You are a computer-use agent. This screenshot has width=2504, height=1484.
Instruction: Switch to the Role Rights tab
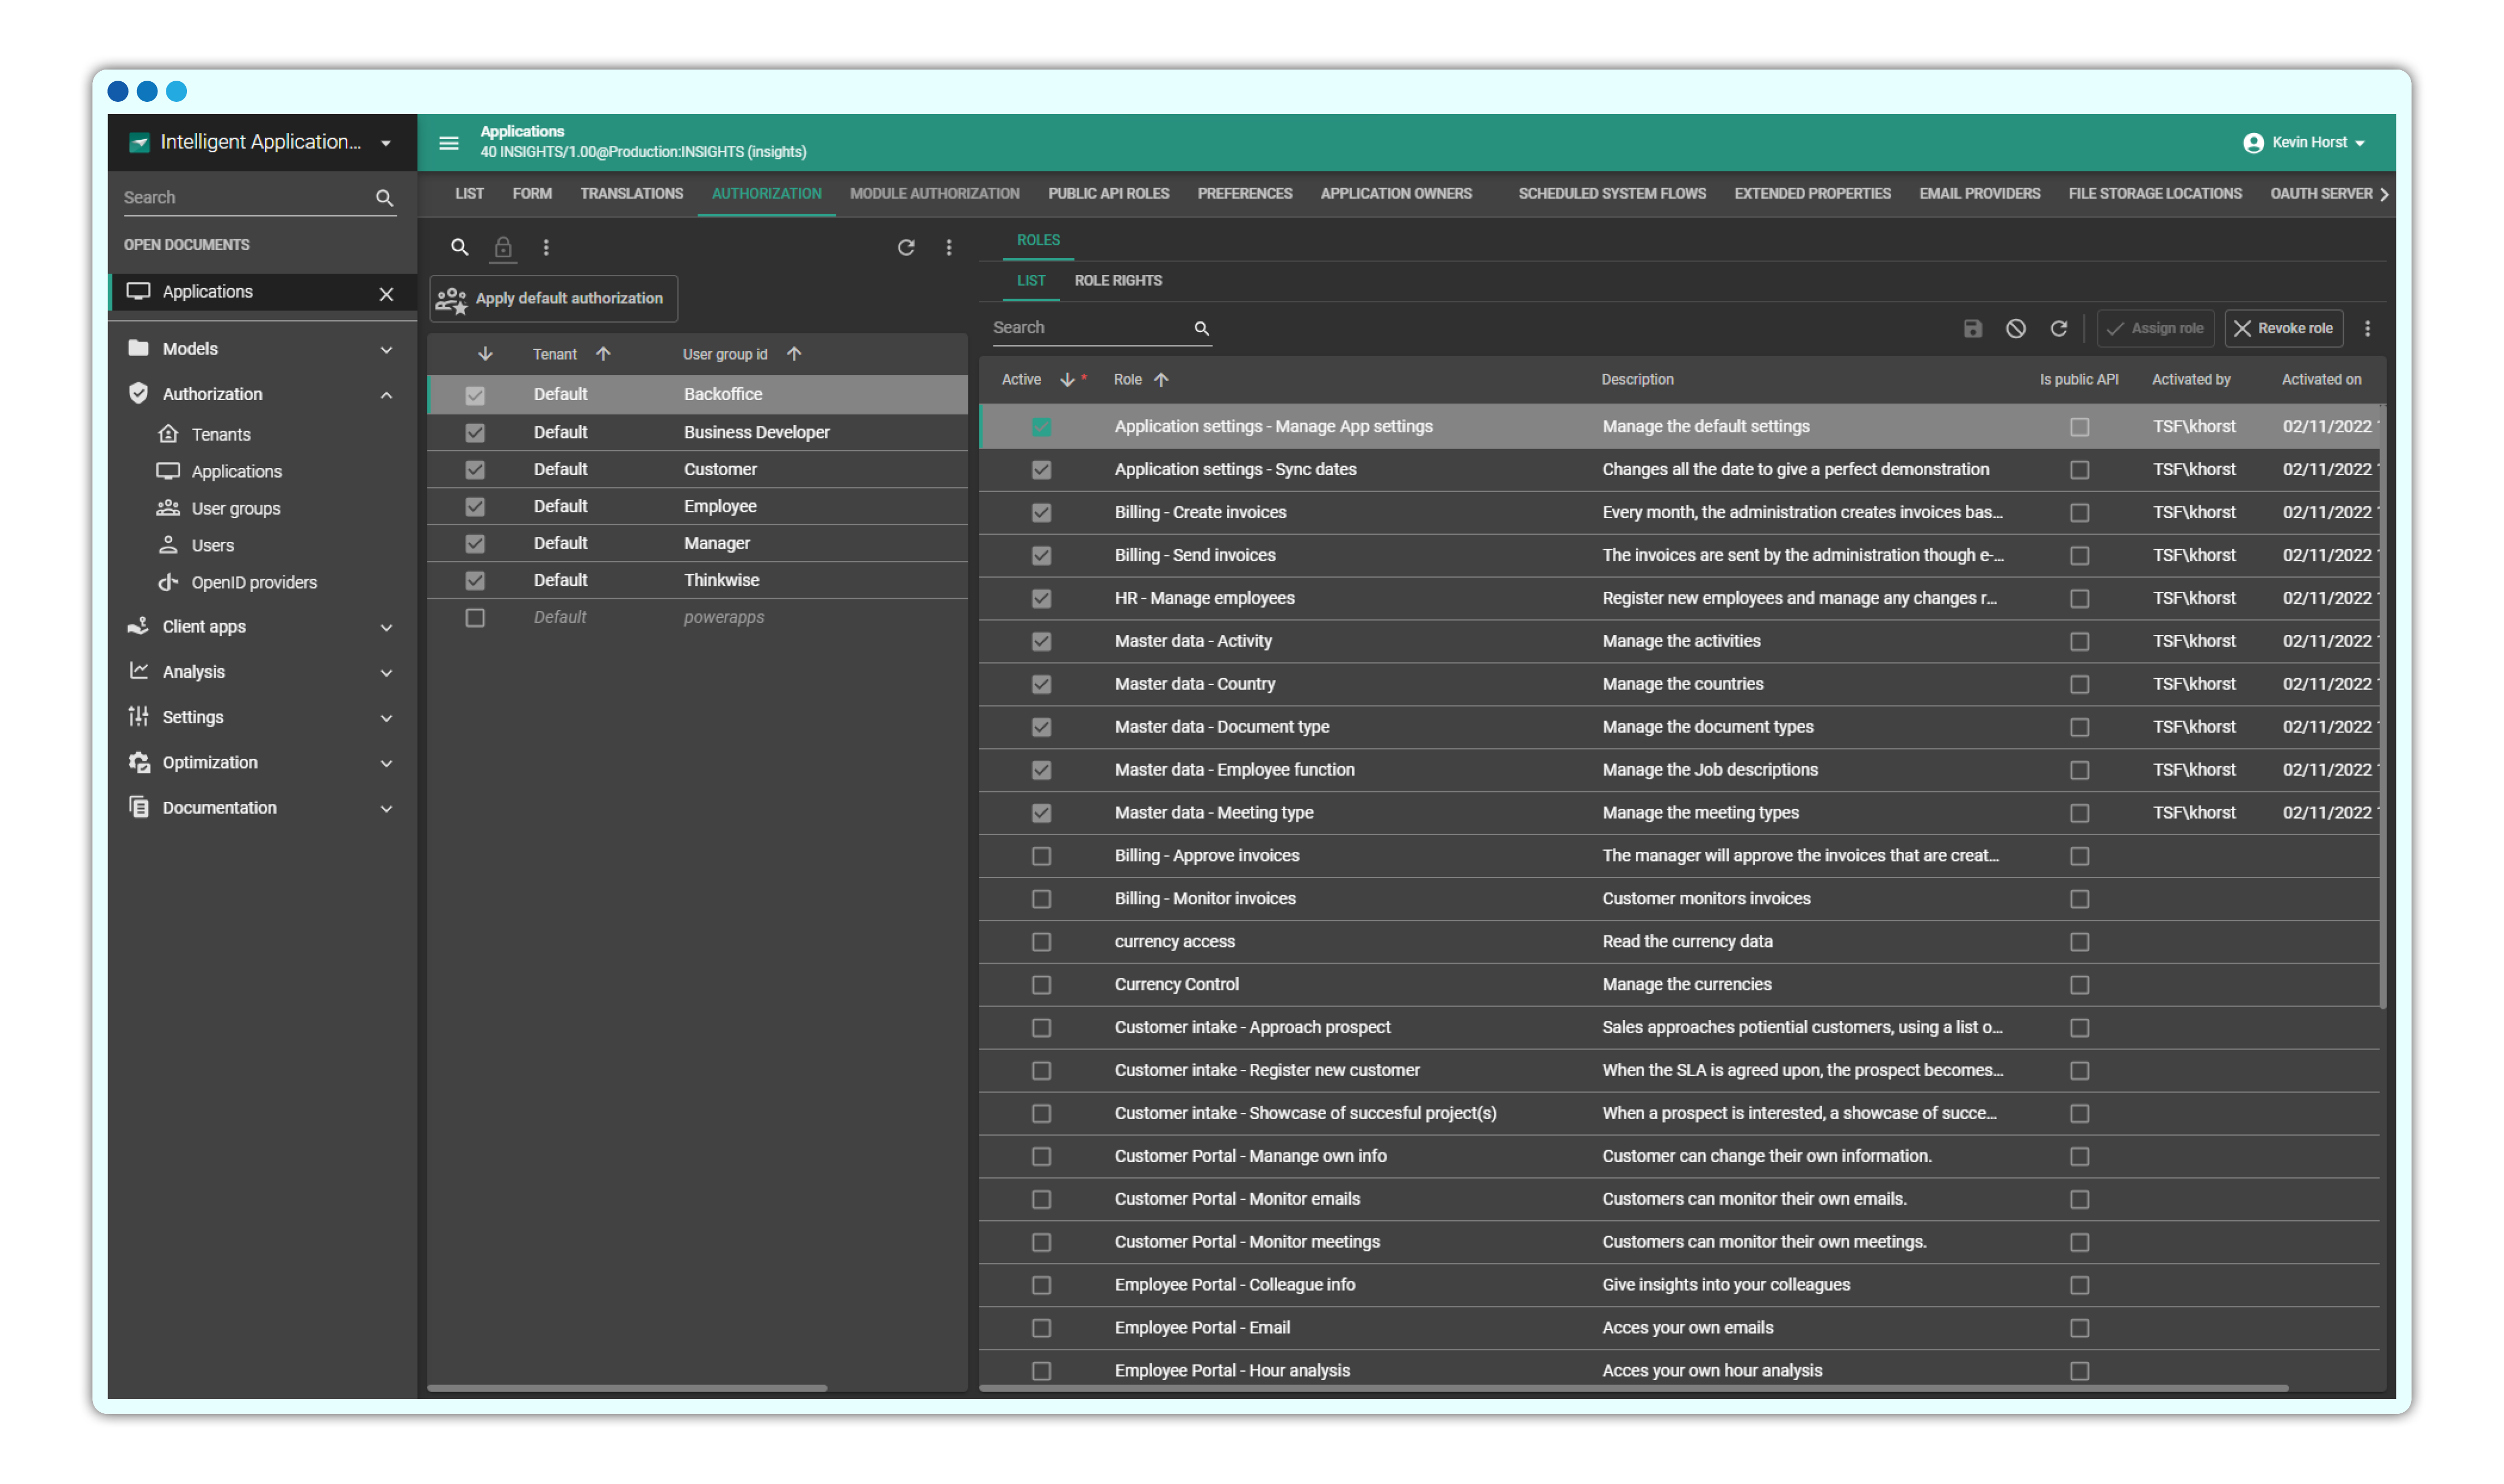pos(1118,281)
